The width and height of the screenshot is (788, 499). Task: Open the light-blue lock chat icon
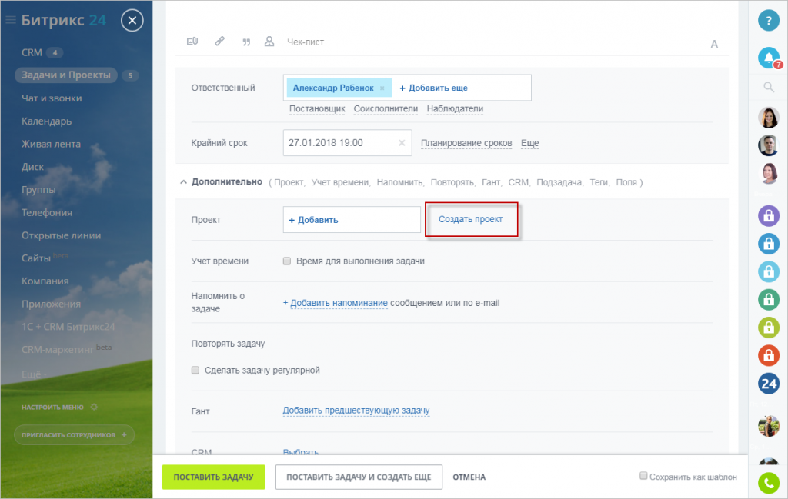pos(769,271)
